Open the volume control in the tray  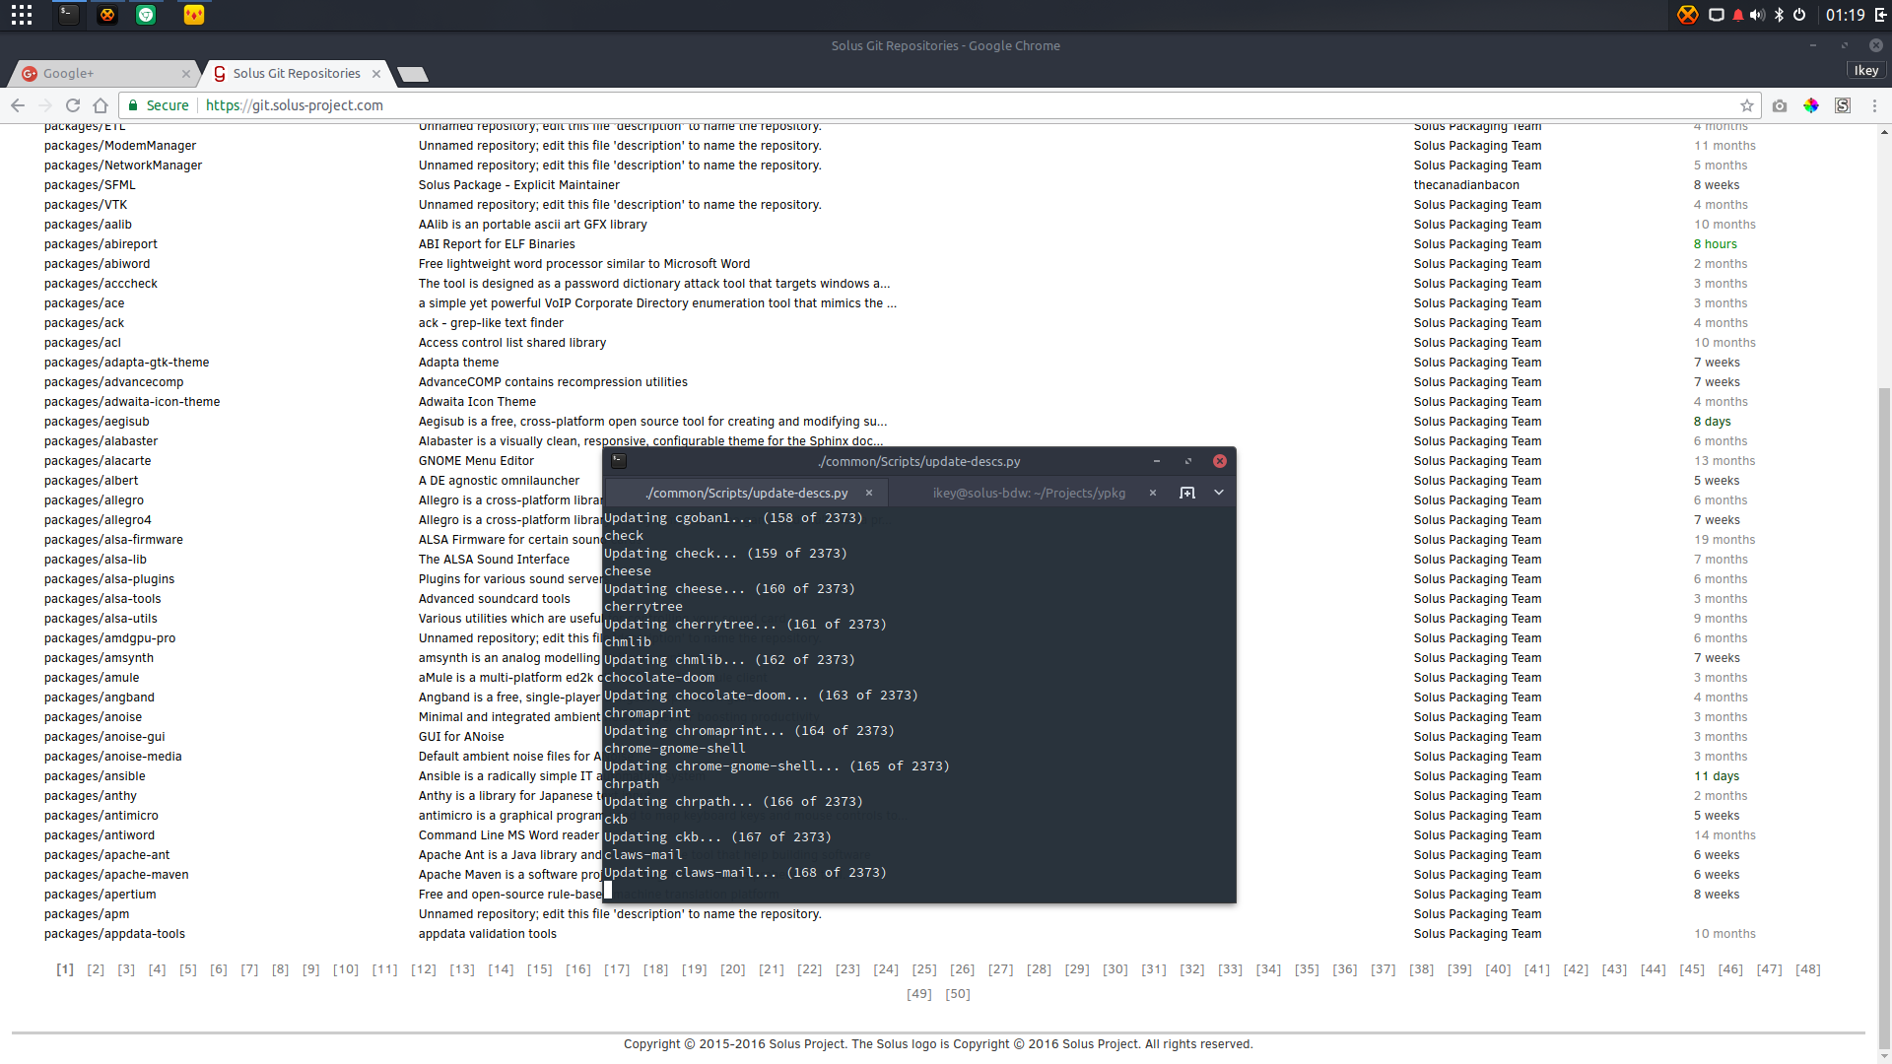click(x=1757, y=15)
